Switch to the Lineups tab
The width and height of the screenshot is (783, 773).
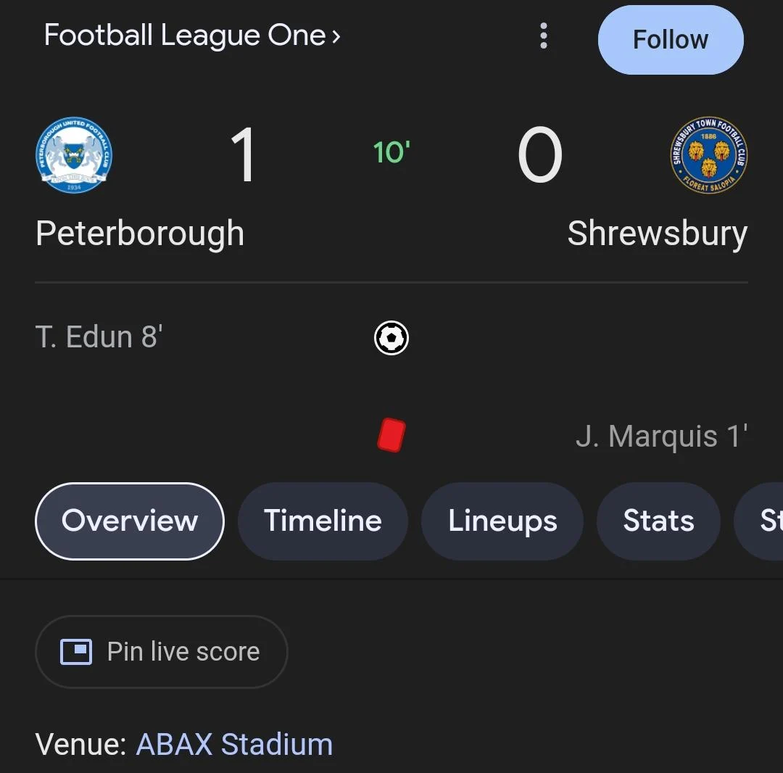(x=502, y=521)
